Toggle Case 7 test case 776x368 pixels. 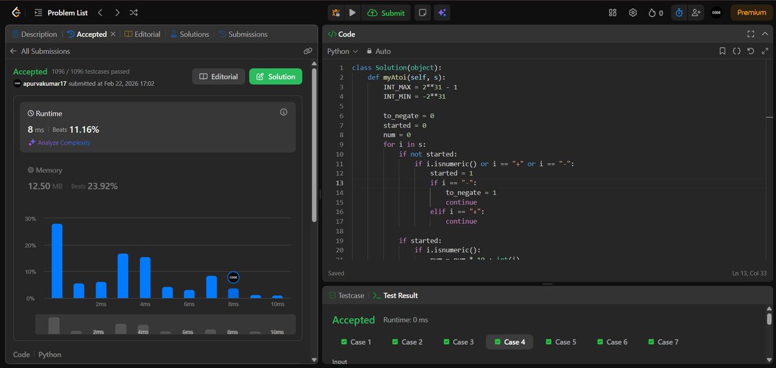663,342
